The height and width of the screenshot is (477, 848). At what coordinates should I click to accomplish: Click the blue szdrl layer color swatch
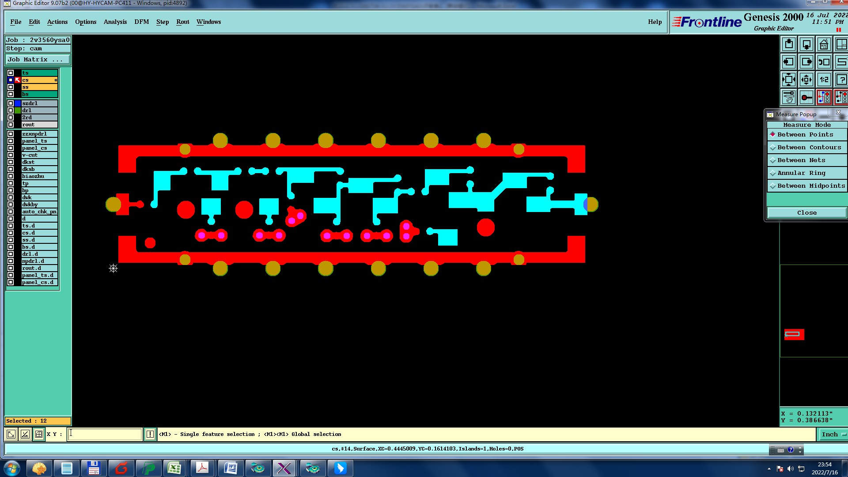pos(18,103)
